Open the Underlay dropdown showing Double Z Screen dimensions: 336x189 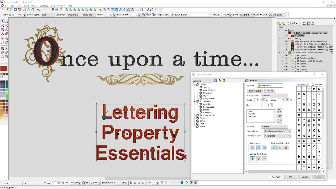click(74, 15)
